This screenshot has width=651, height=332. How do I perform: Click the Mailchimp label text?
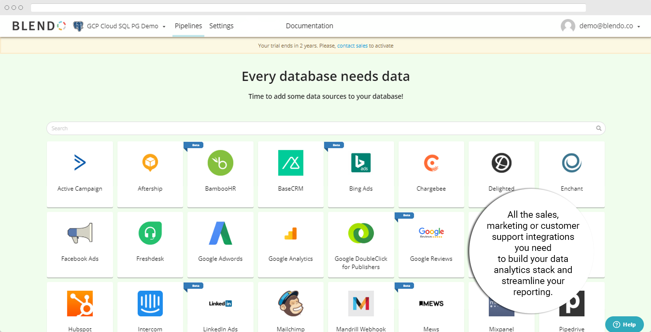click(291, 329)
